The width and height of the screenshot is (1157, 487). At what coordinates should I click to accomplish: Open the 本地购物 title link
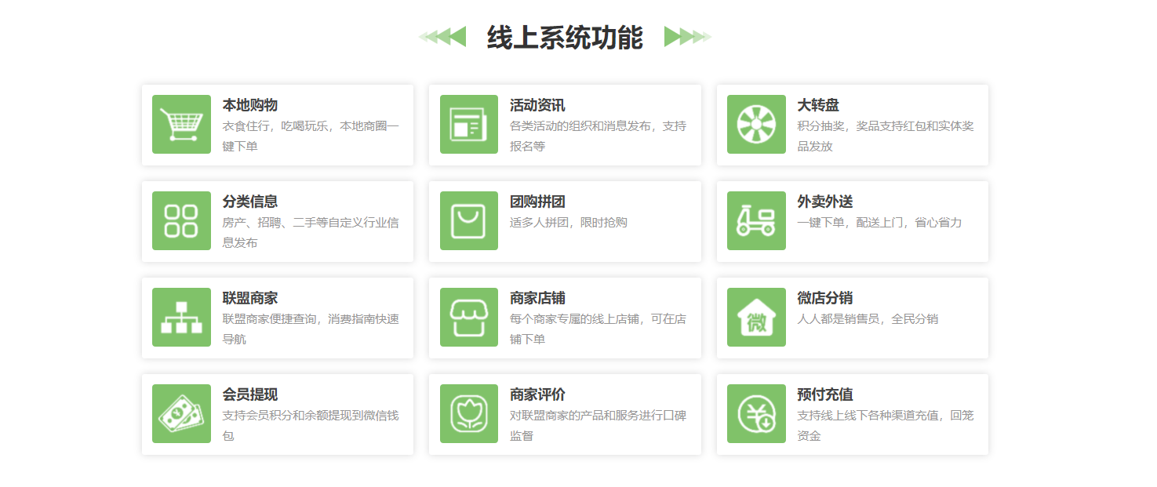tap(249, 105)
